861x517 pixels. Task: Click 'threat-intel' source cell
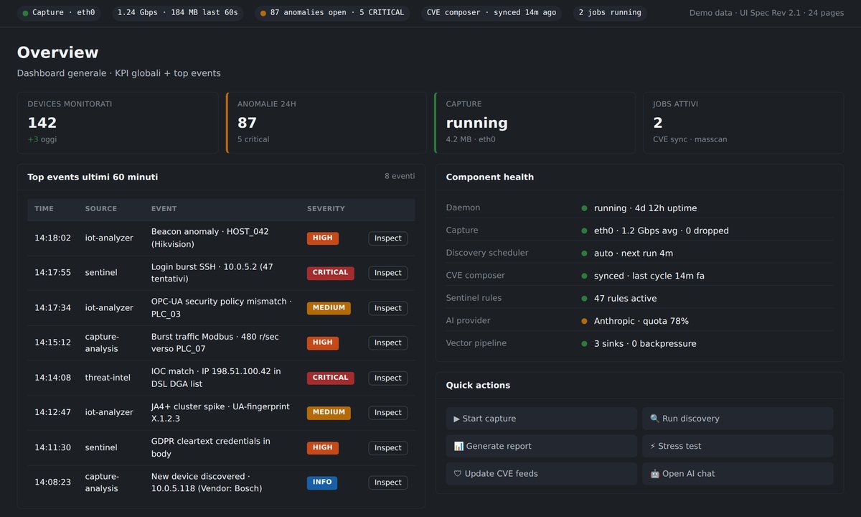pyautogui.click(x=108, y=378)
